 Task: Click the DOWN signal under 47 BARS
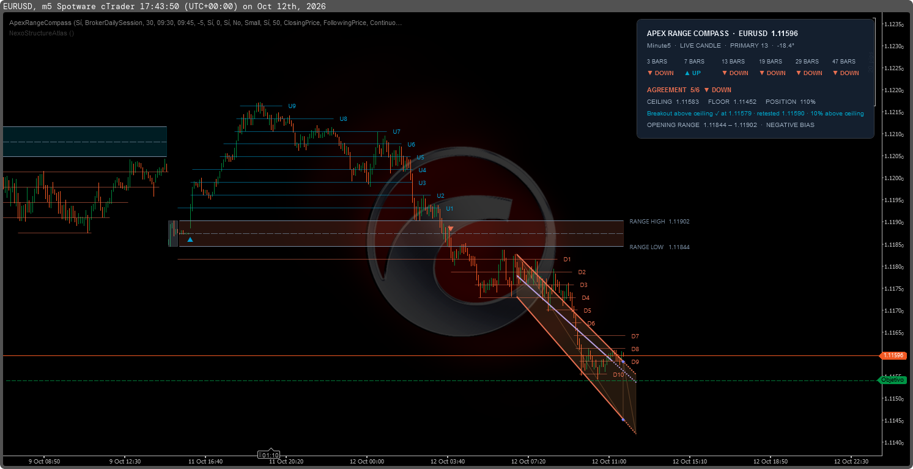[846, 73]
